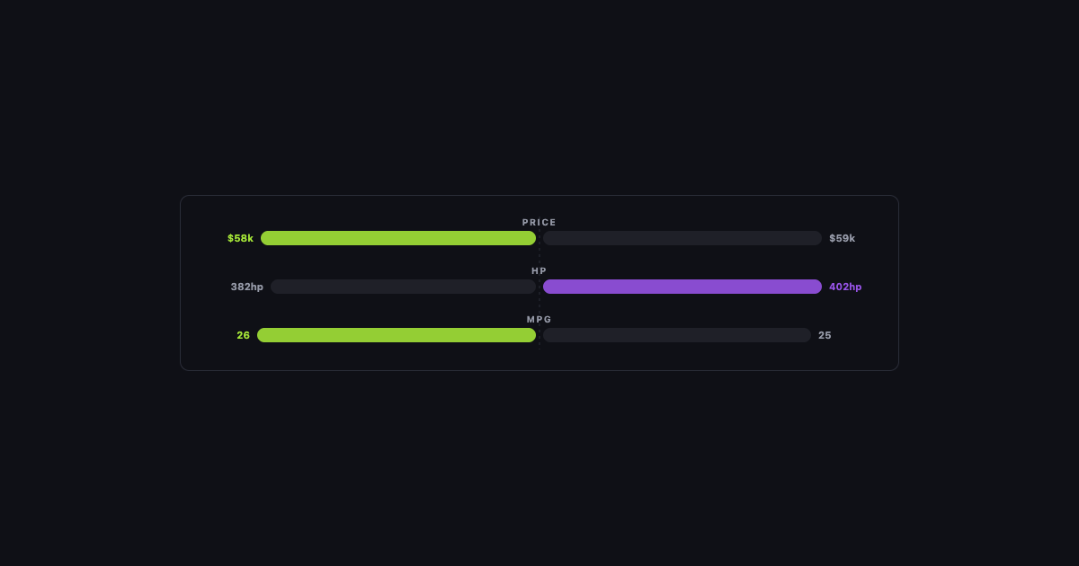
Task: Click the dotted divider between HP and MPG
Action: click(539, 304)
